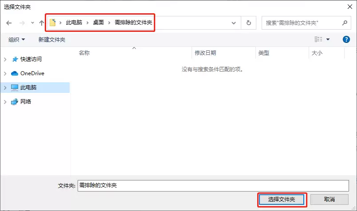Image resolution: width=357 pixels, height=211 pixels.
Task: Select 快速访问 in the sidebar
Action: click(31, 59)
